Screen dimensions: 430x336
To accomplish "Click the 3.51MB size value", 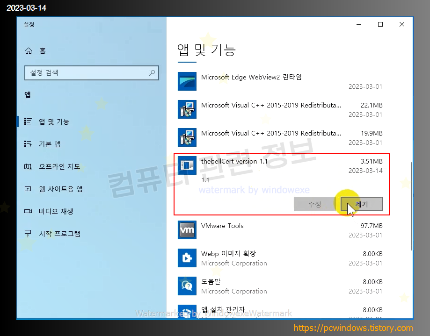I will click(372, 161).
